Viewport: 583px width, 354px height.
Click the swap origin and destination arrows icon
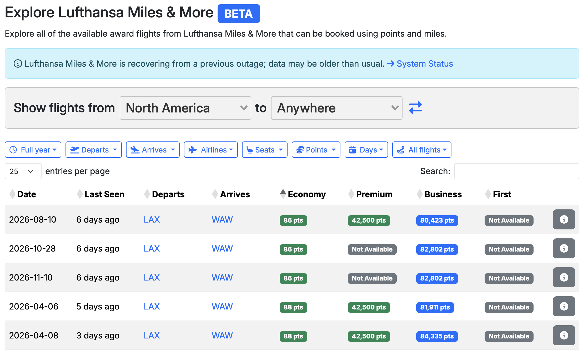415,108
